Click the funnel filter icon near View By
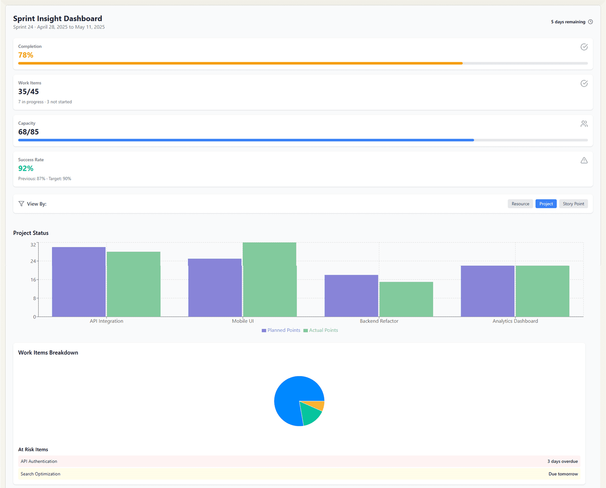606x488 pixels. click(x=21, y=204)
